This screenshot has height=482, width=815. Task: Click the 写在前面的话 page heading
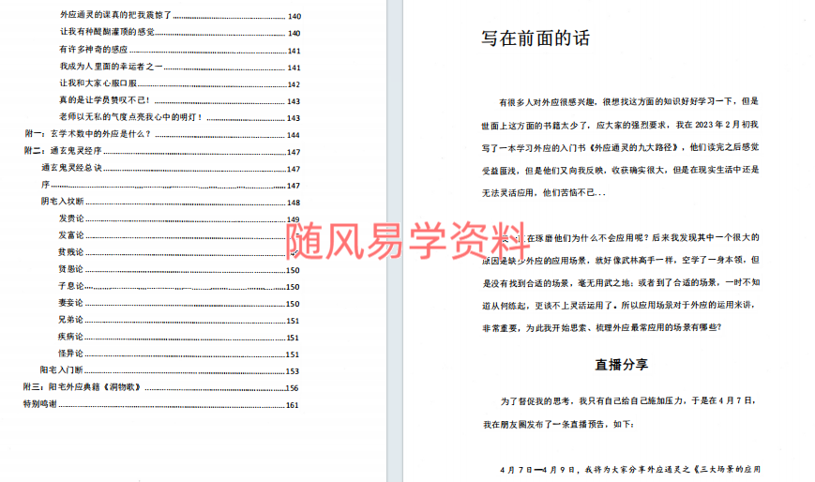click(536, 38)
